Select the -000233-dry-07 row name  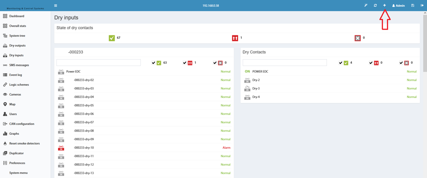[x=83, y=122]
